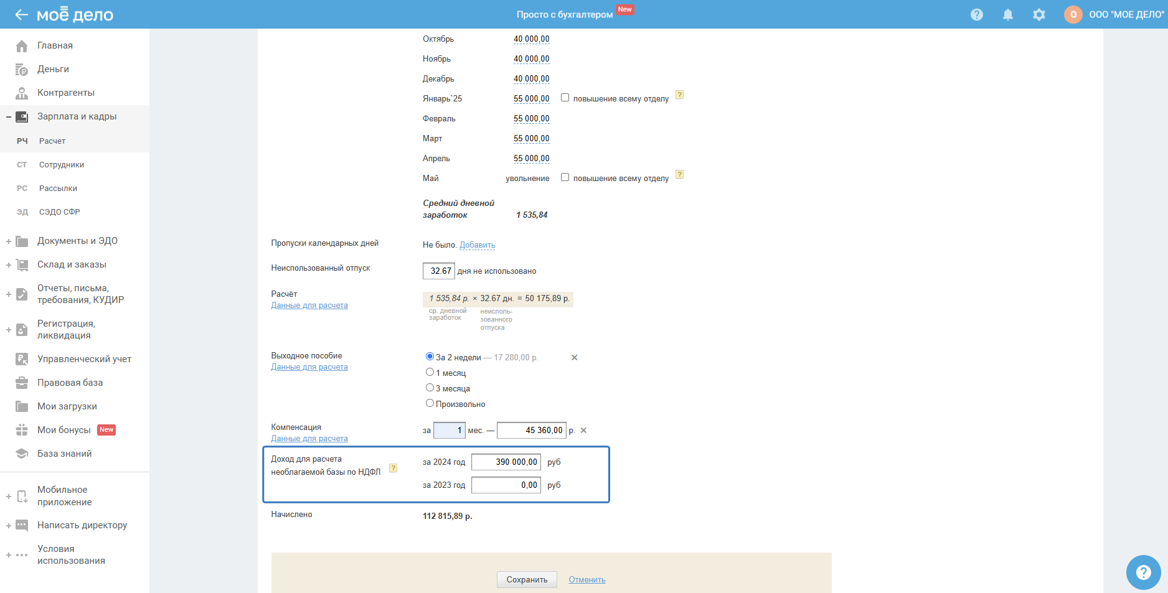Click the Деньги coins icon
The image size is (1168, 593).
22,69
